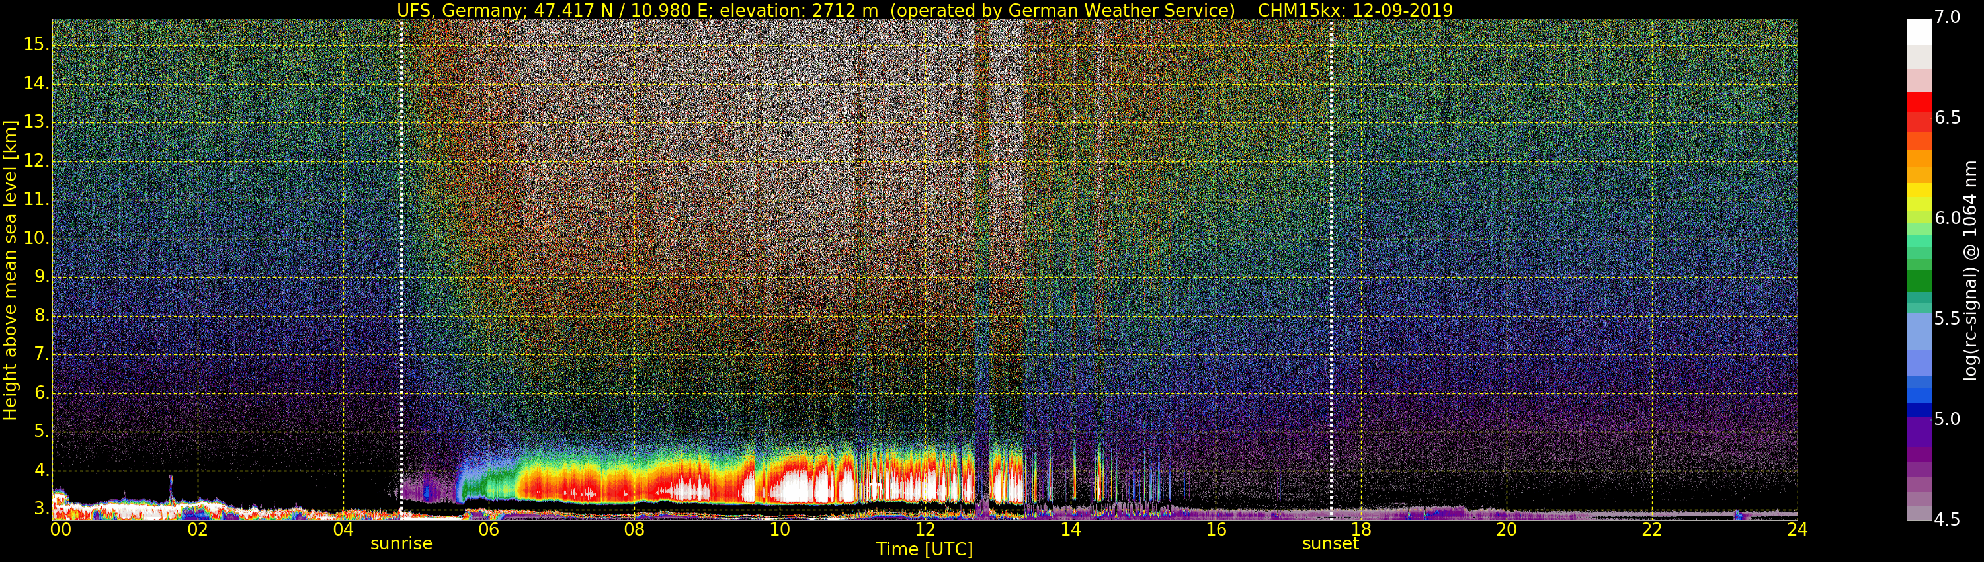Click the 12 tick on the time axis
This screenshot has height=562, width=1984.
coord(925,530)
